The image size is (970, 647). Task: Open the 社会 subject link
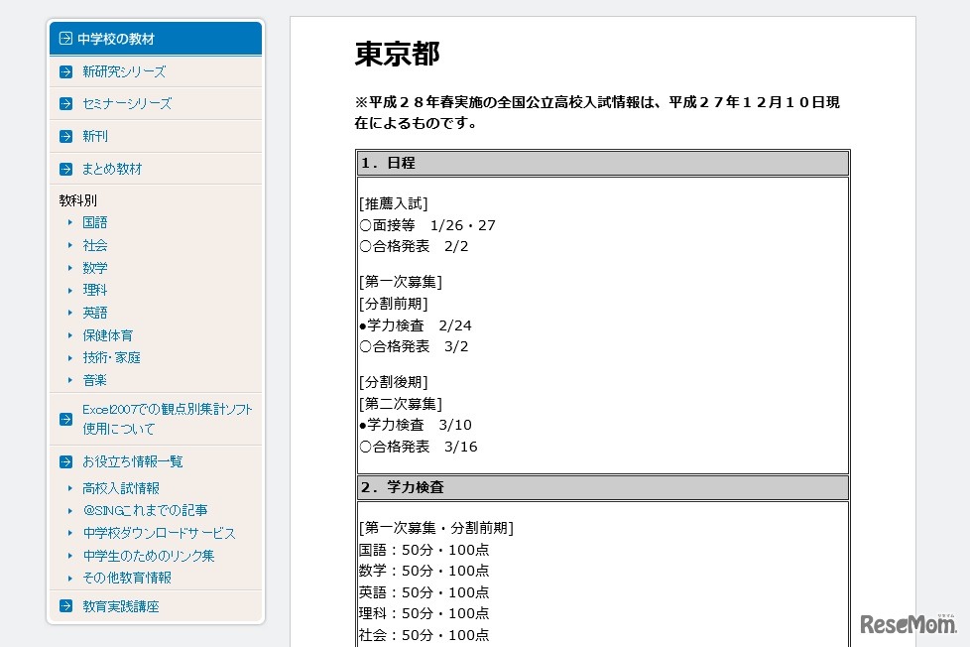pos(95,245)
